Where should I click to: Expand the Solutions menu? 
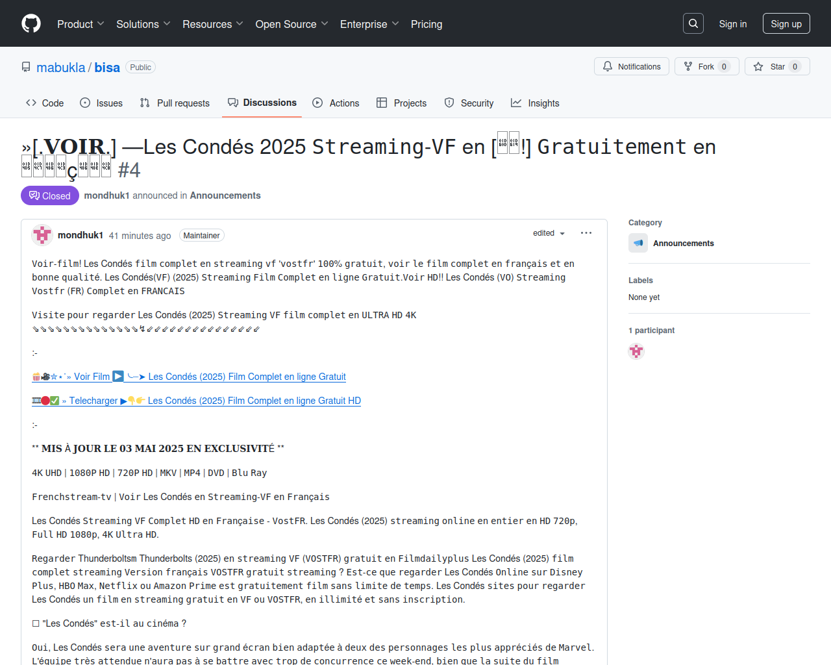(x=143, y=24)
